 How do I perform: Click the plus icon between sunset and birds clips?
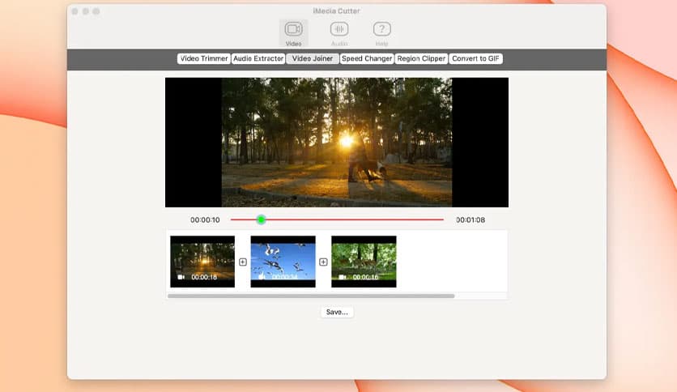[x=243, y=262]
